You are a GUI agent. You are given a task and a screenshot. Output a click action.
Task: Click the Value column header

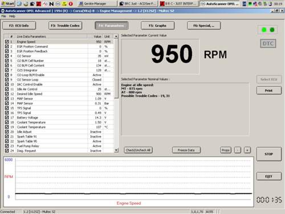pos(95,37)
